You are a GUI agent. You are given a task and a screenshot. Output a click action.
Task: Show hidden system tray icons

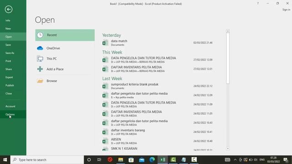point(235,160)
